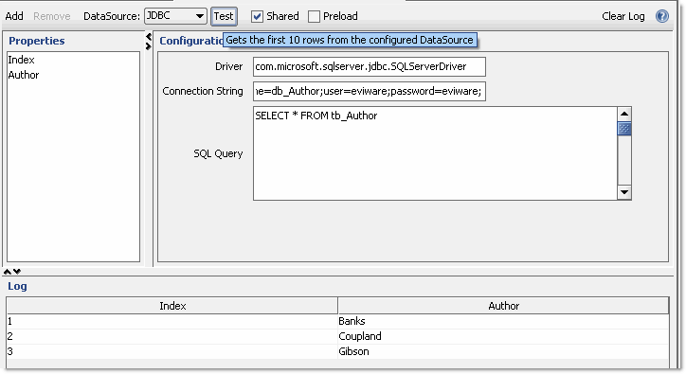Click the SQL Query scrollbar down arrow

(624, 192)
